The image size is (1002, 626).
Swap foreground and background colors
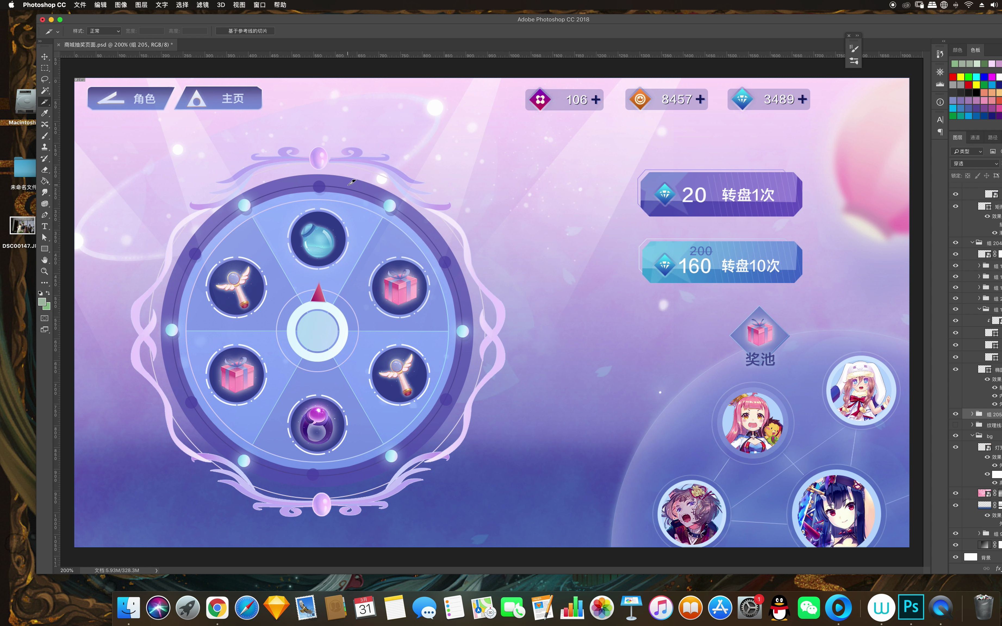tap(48, 293)
